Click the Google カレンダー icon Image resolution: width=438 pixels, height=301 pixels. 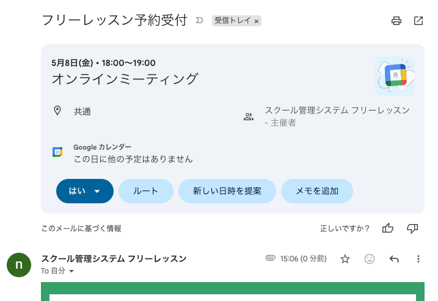[x=57, y=152]
